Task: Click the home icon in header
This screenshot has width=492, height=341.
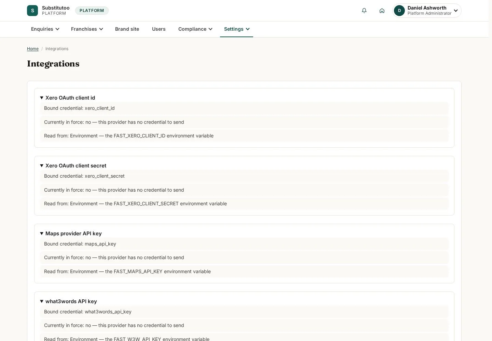Action: click(382, 11)
